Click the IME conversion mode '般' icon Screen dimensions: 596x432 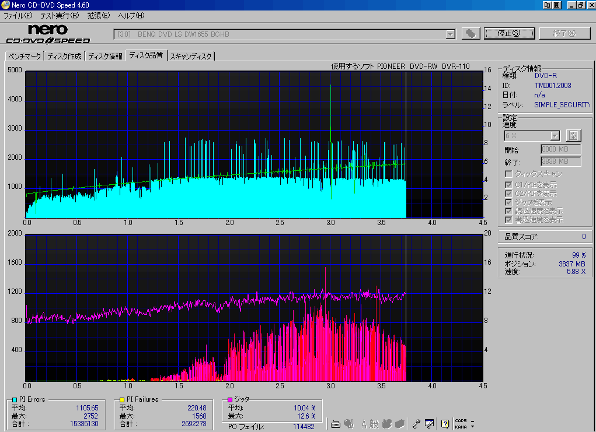pyautogui.click(x=375, y=424)
